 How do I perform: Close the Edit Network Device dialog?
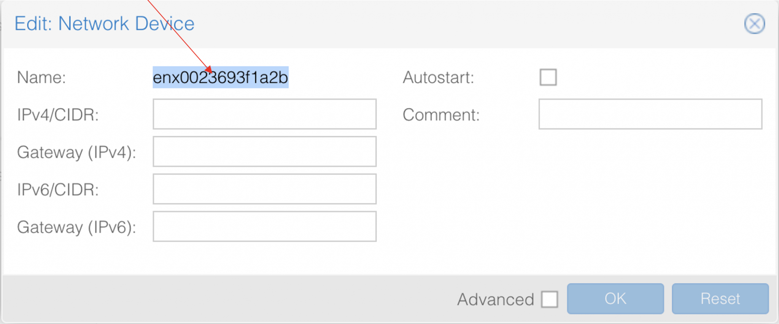click(754, 24)
